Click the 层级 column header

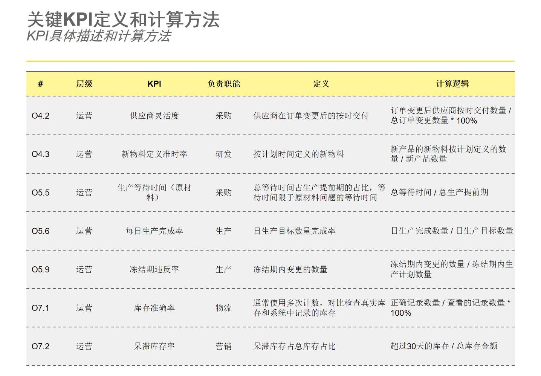click(84, 84)
